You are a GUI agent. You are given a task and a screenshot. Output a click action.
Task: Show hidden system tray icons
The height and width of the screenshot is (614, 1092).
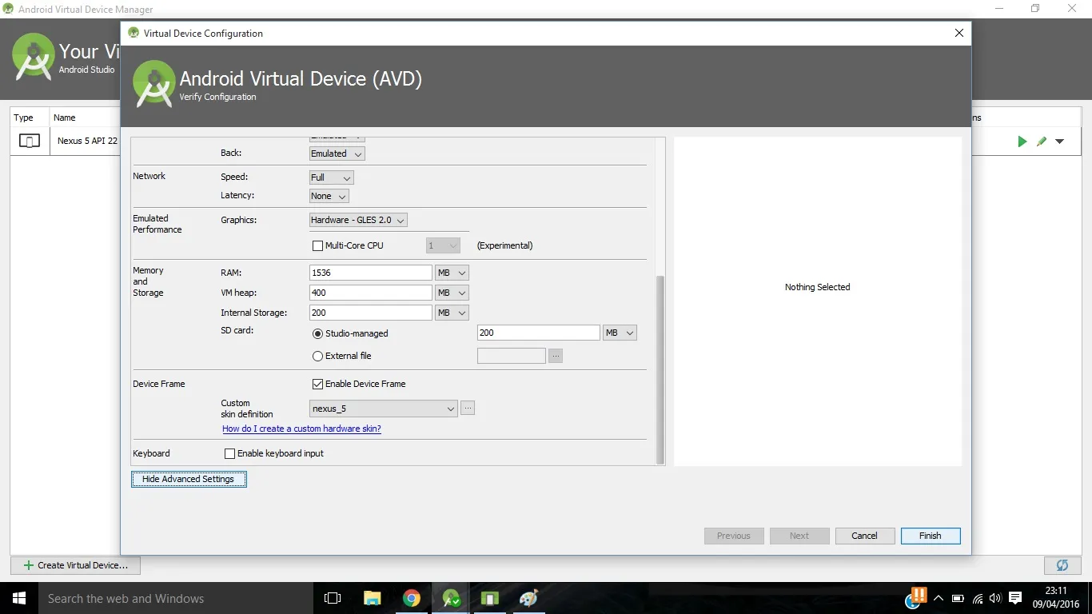click(x=939, y=598)
